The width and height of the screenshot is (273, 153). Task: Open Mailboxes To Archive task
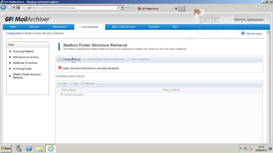pyautogui.click(x=25, y=63)
